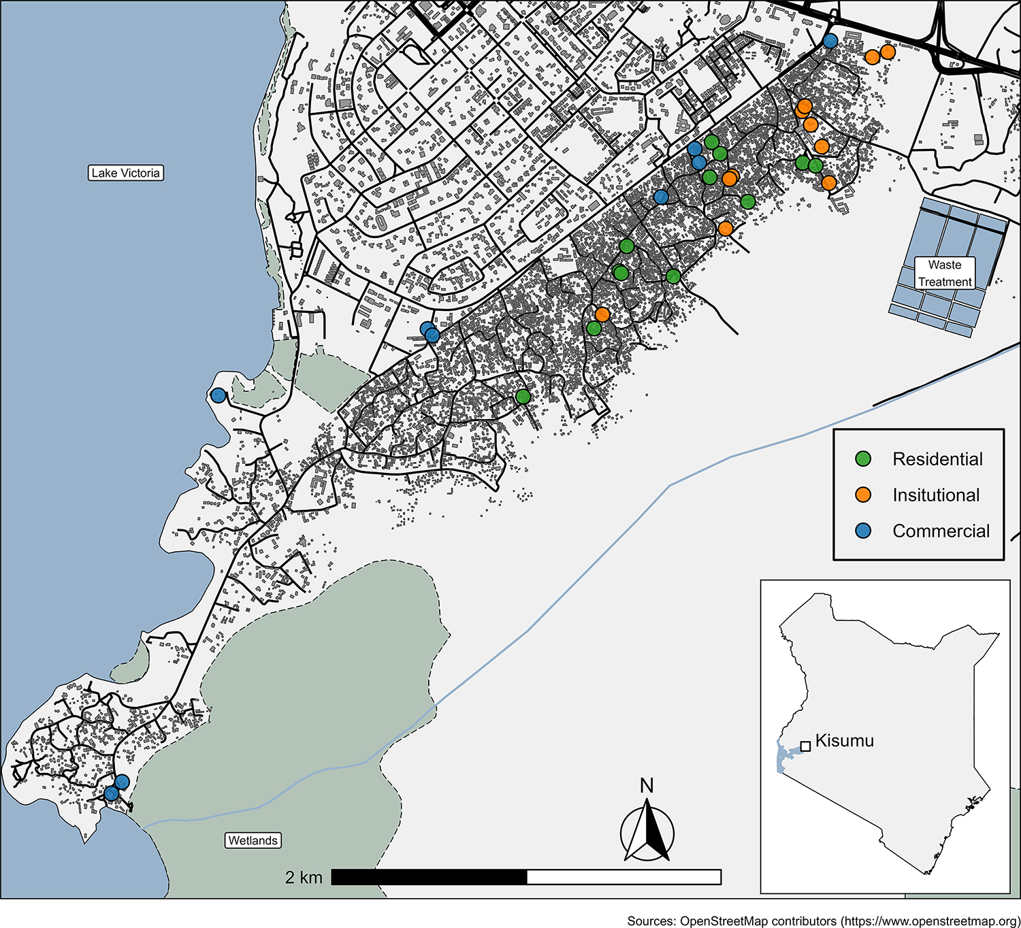This screenshot has width=1021, height=928.
Task: Click the Waste Treatment label
Action: (x=944, y=274)
